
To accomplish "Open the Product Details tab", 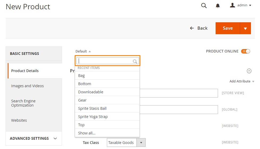I will click(35, 71).
